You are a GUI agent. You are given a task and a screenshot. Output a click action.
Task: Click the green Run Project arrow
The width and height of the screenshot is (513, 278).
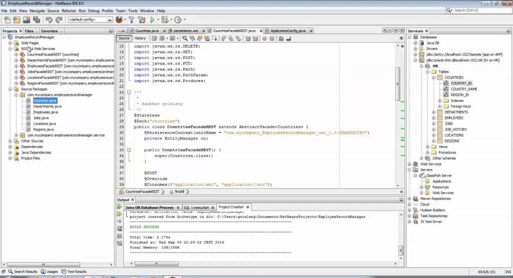pyautogui.click(x=152, y=20)
